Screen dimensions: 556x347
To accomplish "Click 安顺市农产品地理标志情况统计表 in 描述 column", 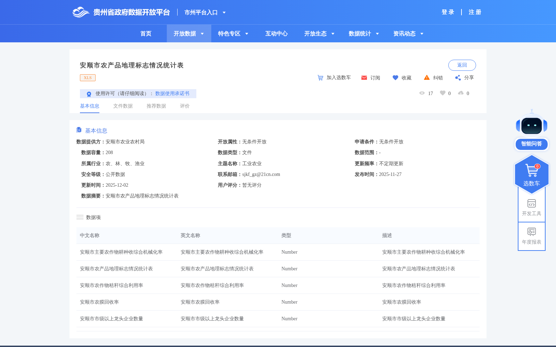I will [x=419, y=269].
